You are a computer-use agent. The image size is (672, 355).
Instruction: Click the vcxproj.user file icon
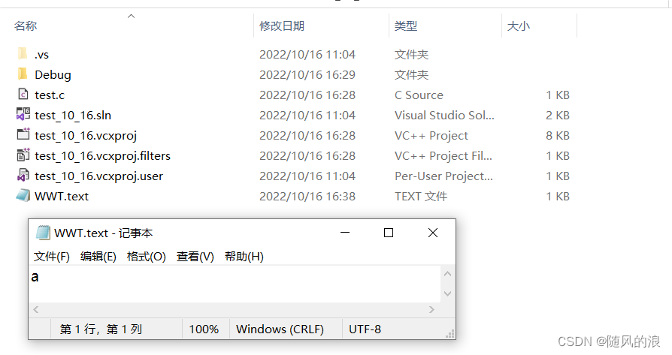click(x=23, y=176)
